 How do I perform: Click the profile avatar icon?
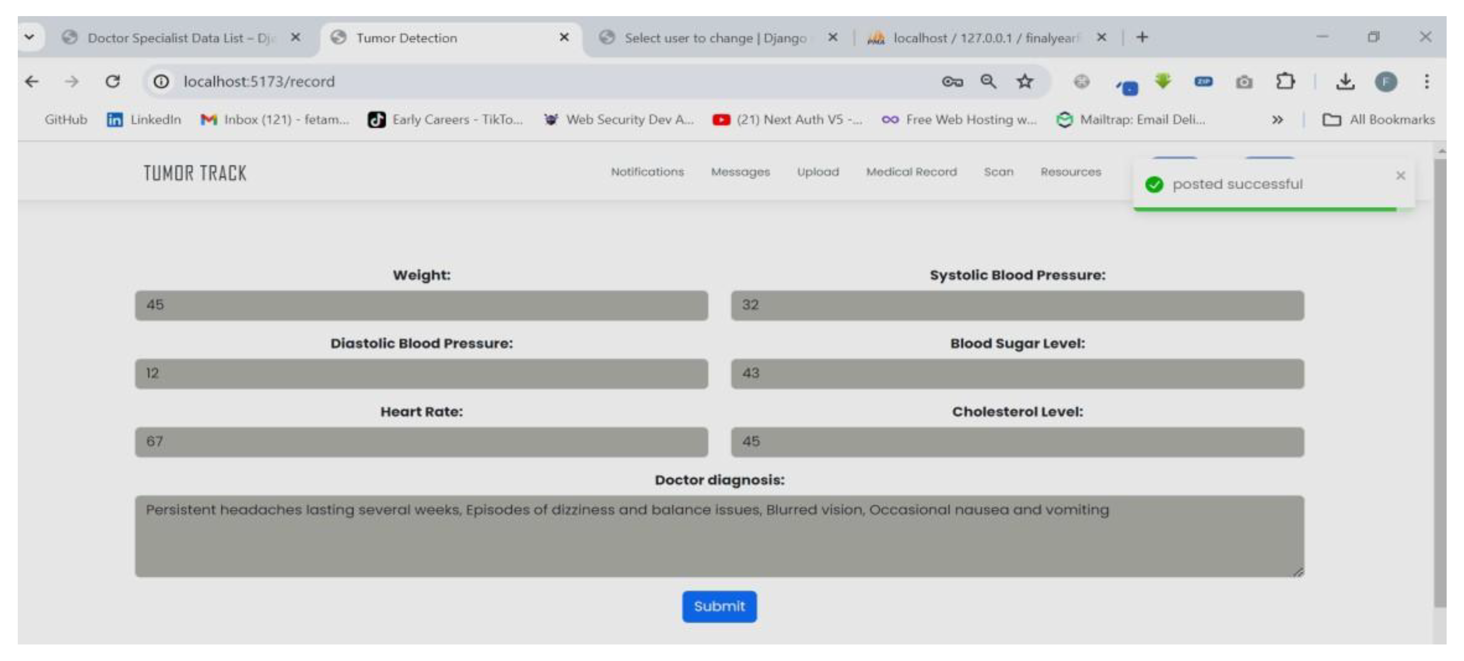(1387, 81)
